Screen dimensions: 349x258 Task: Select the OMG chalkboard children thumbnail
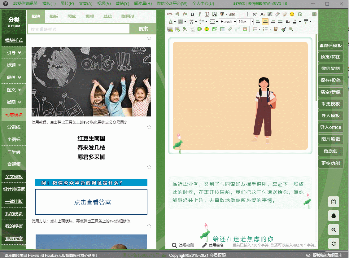point(91,81)
